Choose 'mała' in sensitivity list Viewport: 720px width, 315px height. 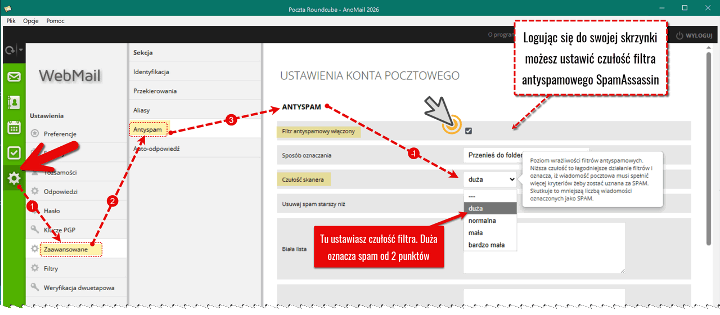(x=490, y=232)
